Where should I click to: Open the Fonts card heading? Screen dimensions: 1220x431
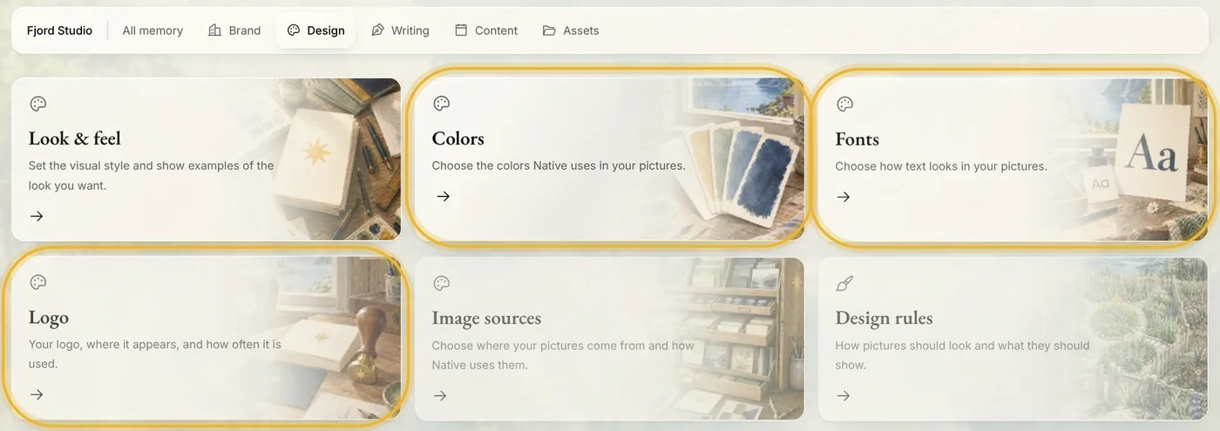[857, 139]
